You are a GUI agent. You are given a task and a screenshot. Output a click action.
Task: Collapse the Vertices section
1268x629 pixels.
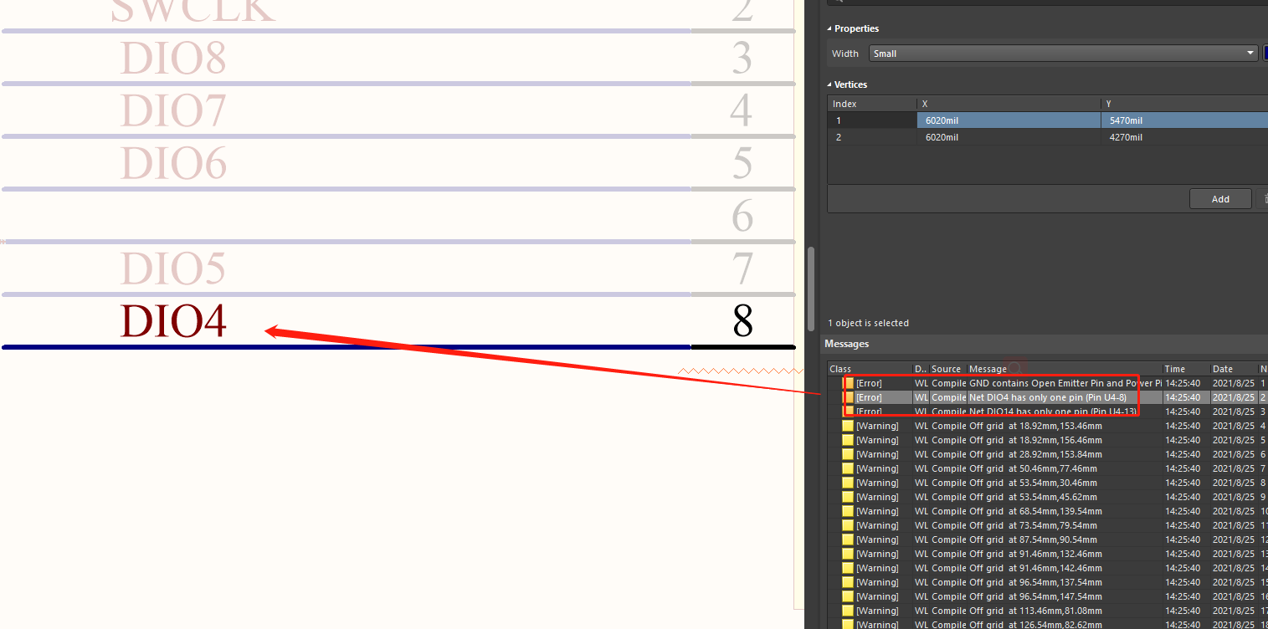(830, 84)
